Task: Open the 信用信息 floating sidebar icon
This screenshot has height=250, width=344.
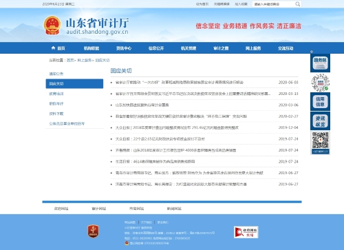Action: click(x=320, y=102)
